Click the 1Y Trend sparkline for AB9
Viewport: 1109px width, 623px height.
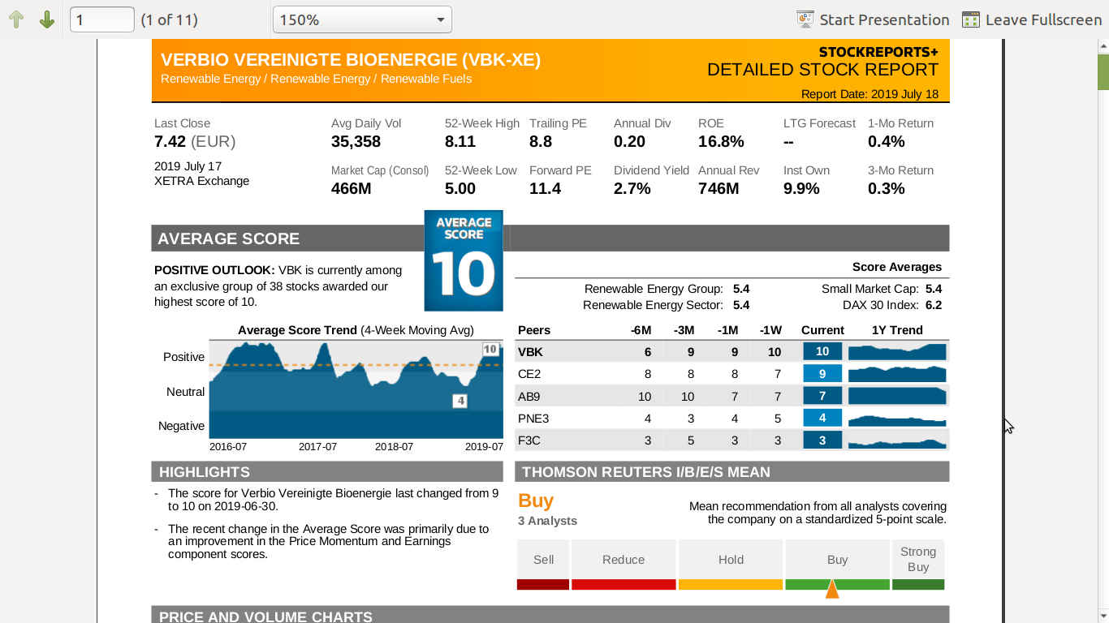(x=897, y=396)
